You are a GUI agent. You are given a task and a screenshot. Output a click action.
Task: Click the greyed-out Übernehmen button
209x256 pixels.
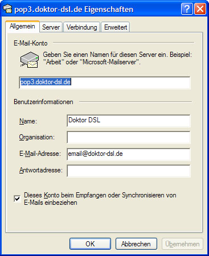182,244
